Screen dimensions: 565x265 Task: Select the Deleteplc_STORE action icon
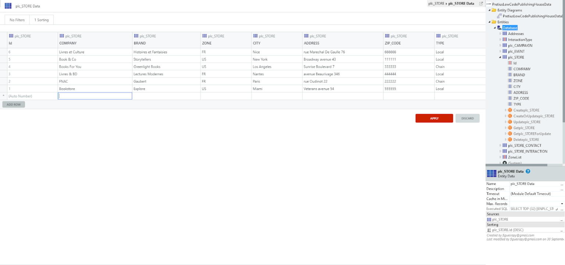click(509, 139)
